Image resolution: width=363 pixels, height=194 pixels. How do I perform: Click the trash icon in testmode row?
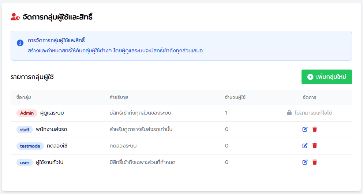[315, 146]
